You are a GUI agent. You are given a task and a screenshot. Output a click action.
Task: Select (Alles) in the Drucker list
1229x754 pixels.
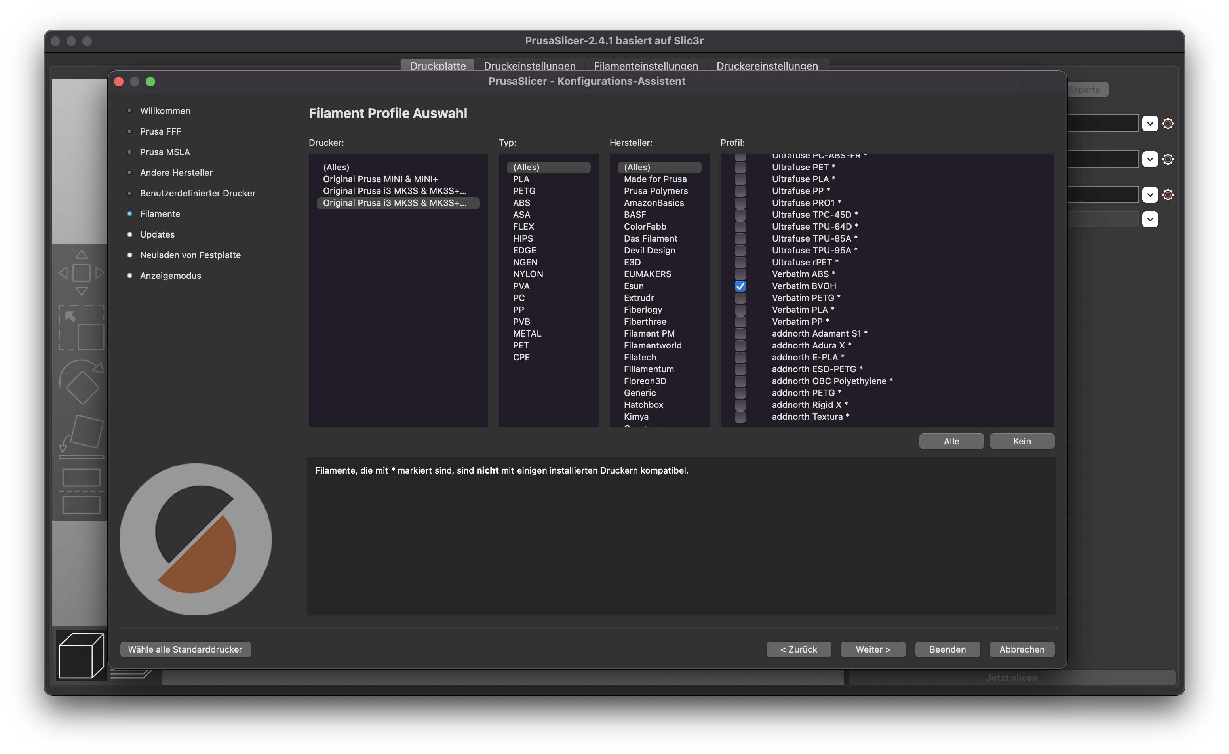(398, 167)
